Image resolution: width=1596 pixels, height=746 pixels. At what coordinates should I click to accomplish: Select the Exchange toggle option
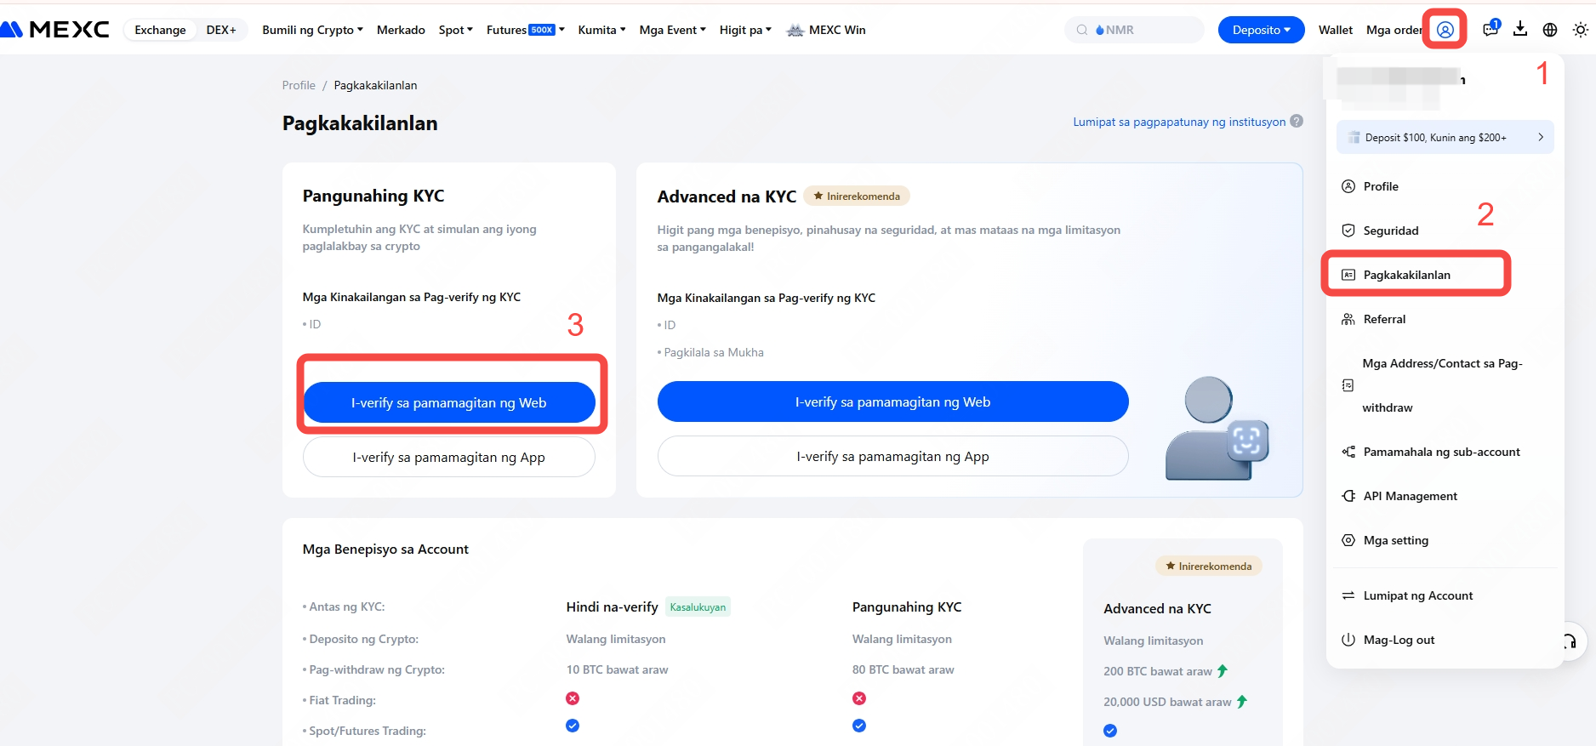coord(160,30)
